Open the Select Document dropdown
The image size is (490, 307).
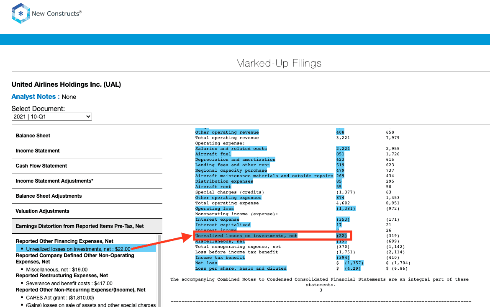click(x=51, y=116)
